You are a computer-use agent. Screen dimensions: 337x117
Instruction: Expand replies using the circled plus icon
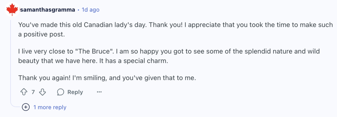[x=26, y=107]
